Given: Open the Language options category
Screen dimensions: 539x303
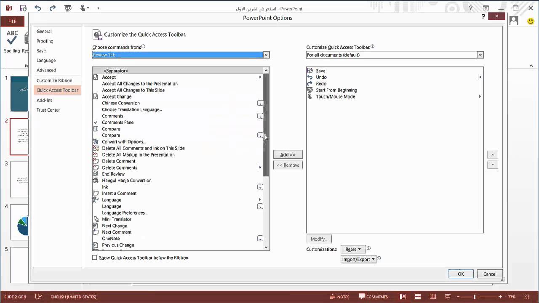Looking at the screenshot, I should point(46,61).
